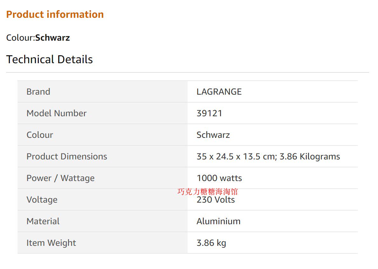Viewport: 378px width, 269px height.
Task: Click the Product information heading
Action: (55, 14)
